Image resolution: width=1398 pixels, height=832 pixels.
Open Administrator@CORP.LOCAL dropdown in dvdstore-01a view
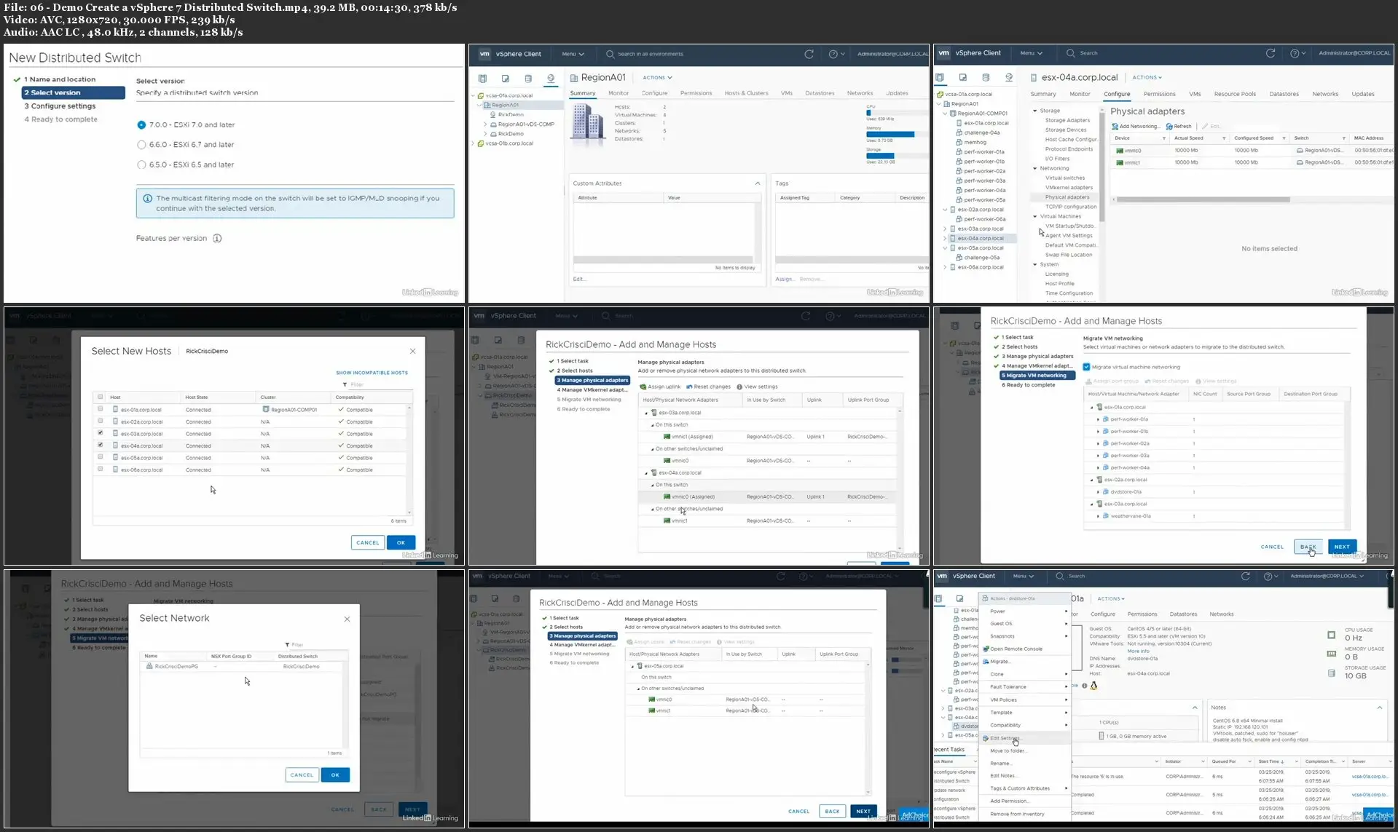[x=1327, y=576]
